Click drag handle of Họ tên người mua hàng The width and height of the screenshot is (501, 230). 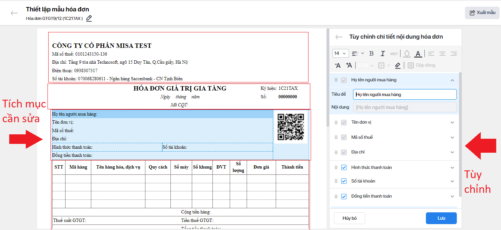coord(336,80)
